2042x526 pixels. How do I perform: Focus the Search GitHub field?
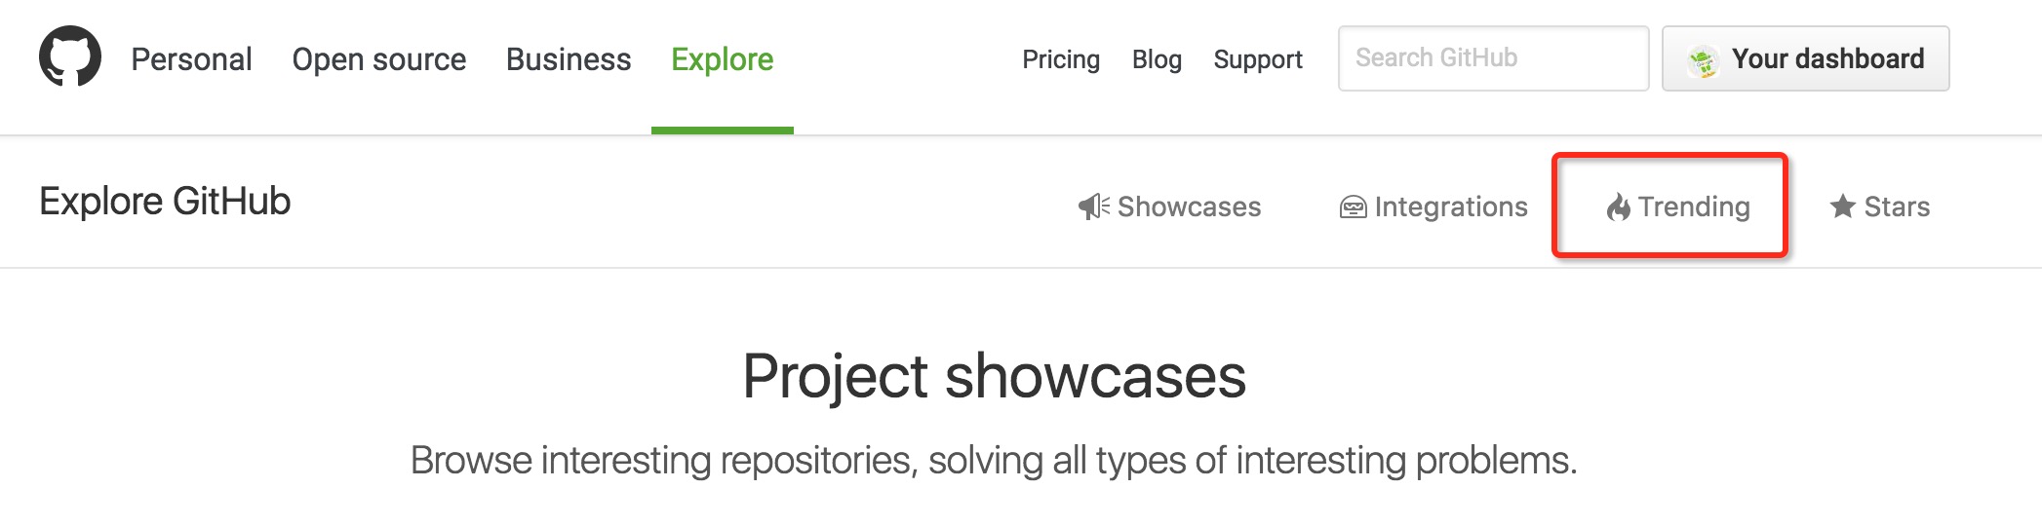coord(1493,58)
